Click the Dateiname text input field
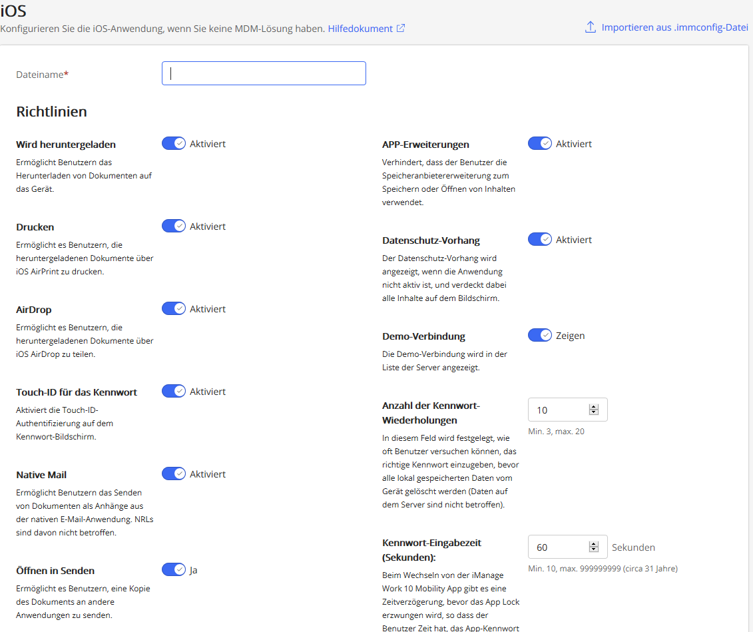 pyautogui.click(x=264, y=73)
